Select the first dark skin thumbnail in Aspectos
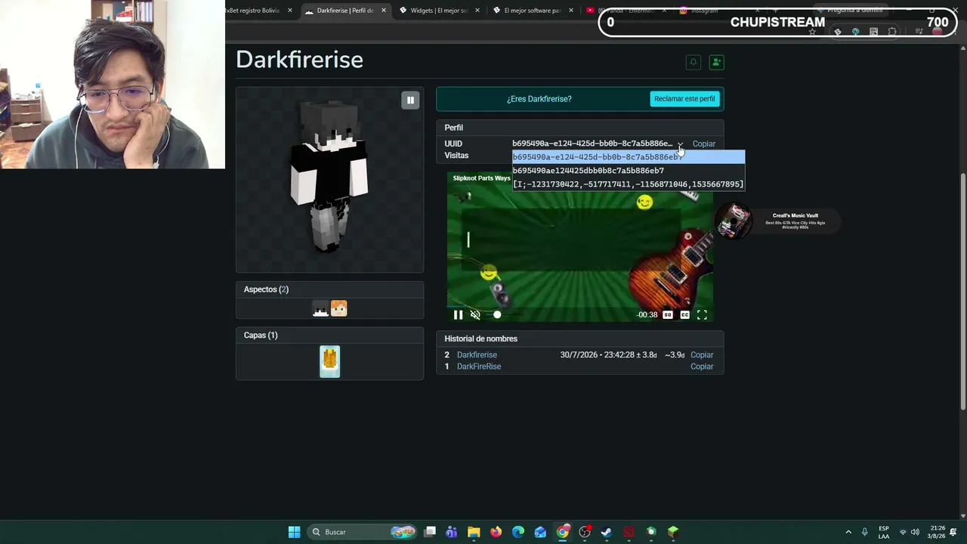This screenshot has width=967, height=544. coord(320,308)
